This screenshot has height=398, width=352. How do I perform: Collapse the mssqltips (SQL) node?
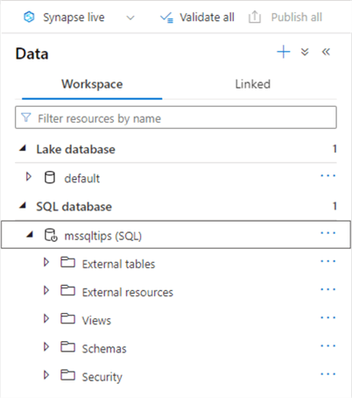(30, 234)
